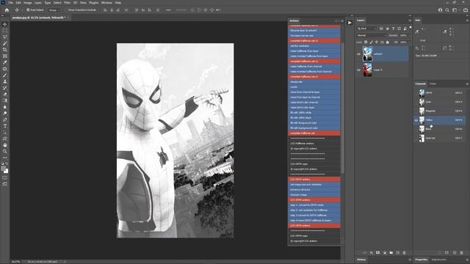Click the Delete layer trash icon

pos(404,252)
